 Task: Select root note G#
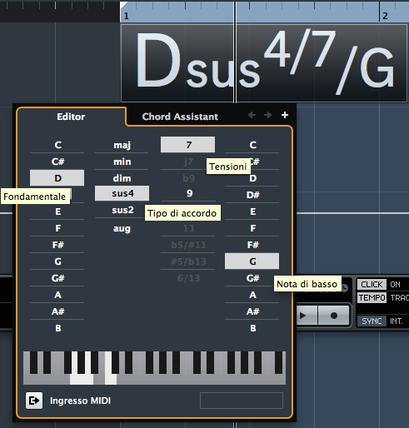(57, 278)
